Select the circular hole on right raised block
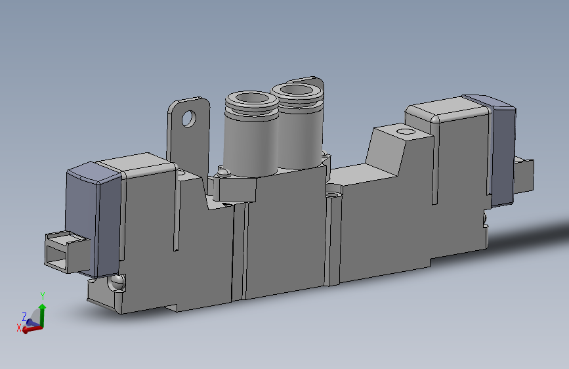 (x=406, y=131)
